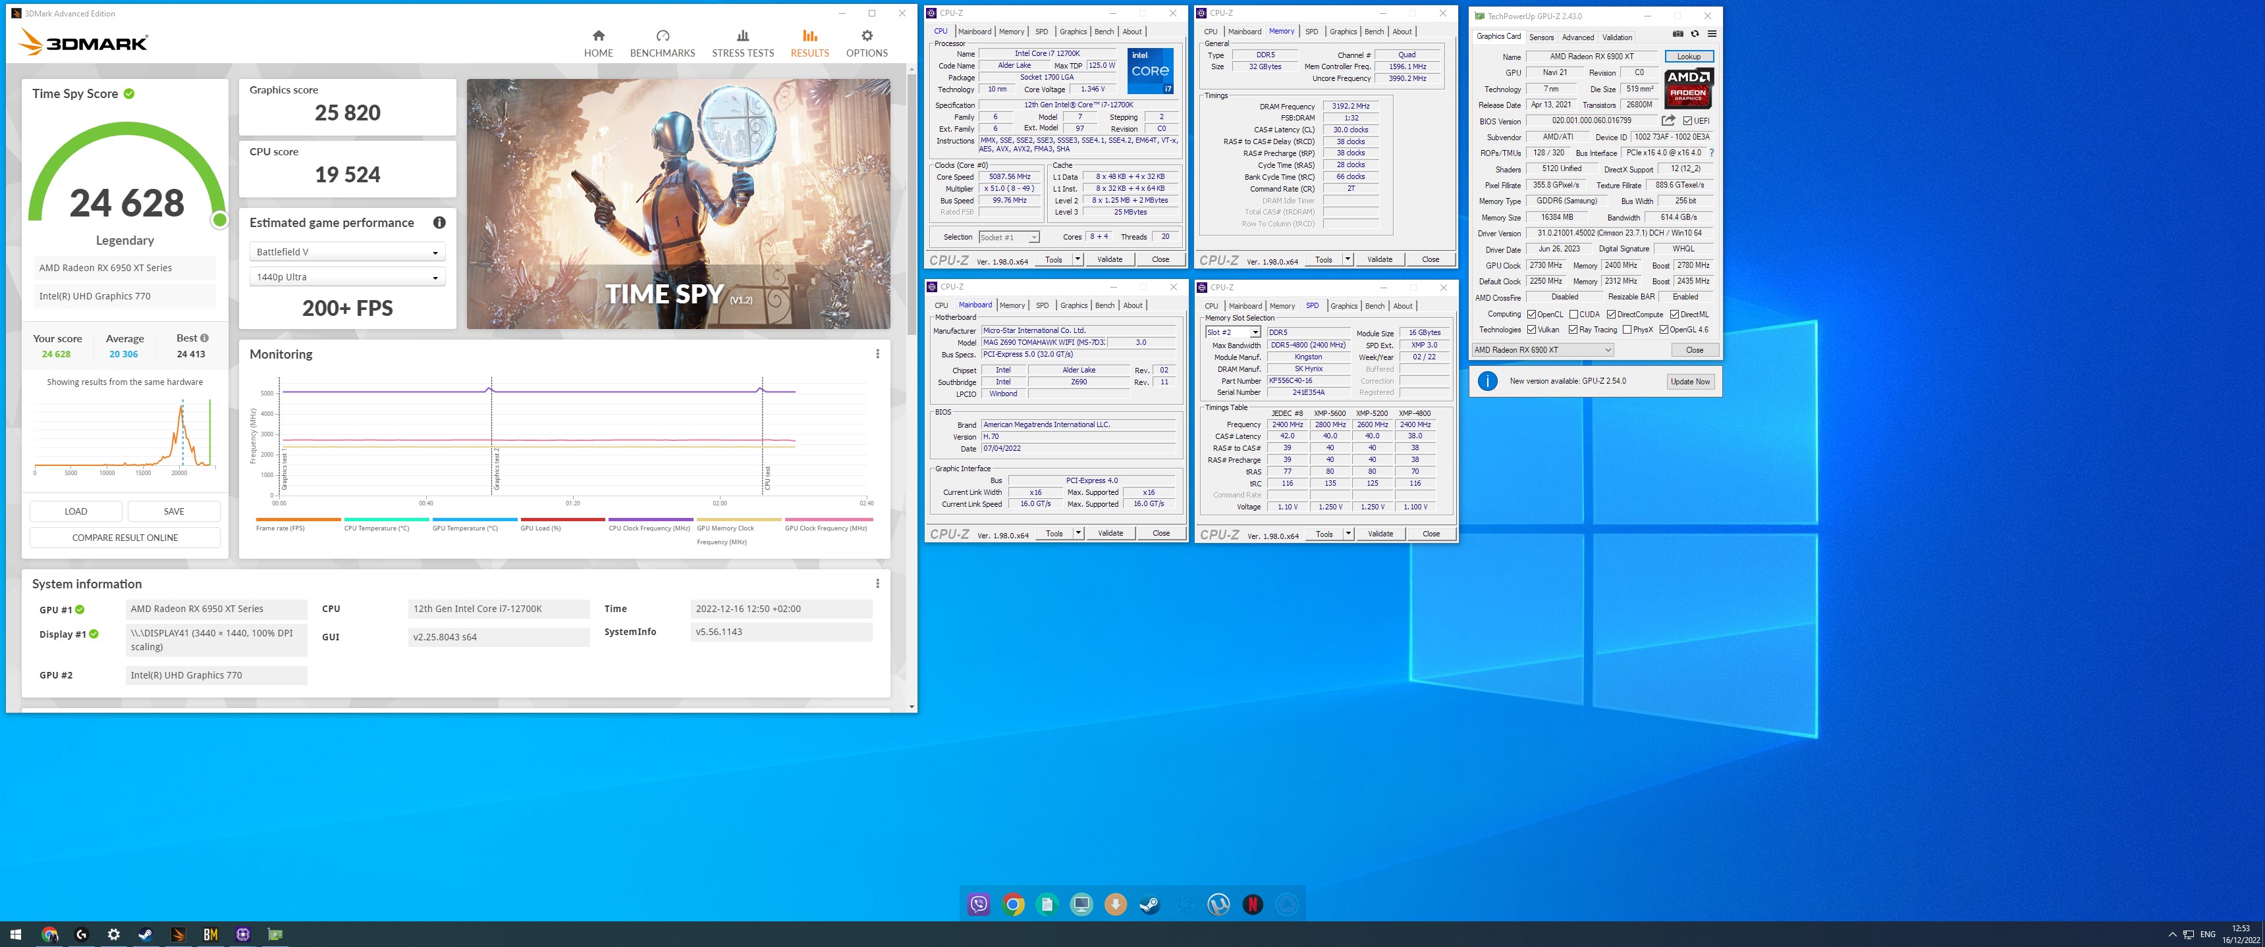Open Settings gear on the taskbar

[113, 934]
